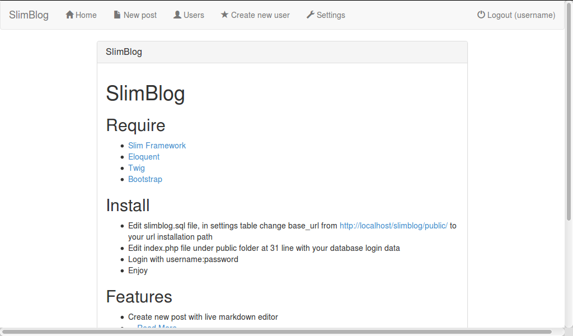The height and width of the screenshot is (336, 573).
Task: Click the 'Edit index.php file' list item
Action: coord(264,248)
